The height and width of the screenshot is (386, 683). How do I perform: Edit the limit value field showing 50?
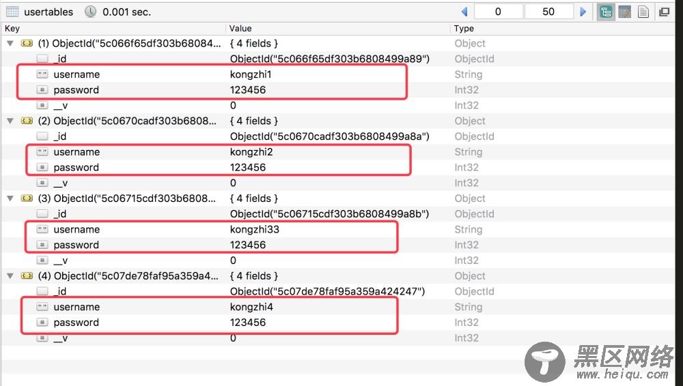tap(549, 12)
